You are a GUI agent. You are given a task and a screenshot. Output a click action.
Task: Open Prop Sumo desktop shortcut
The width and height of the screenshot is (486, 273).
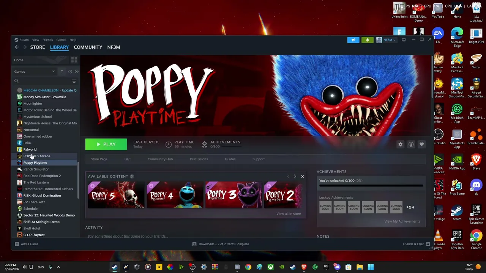457,188
